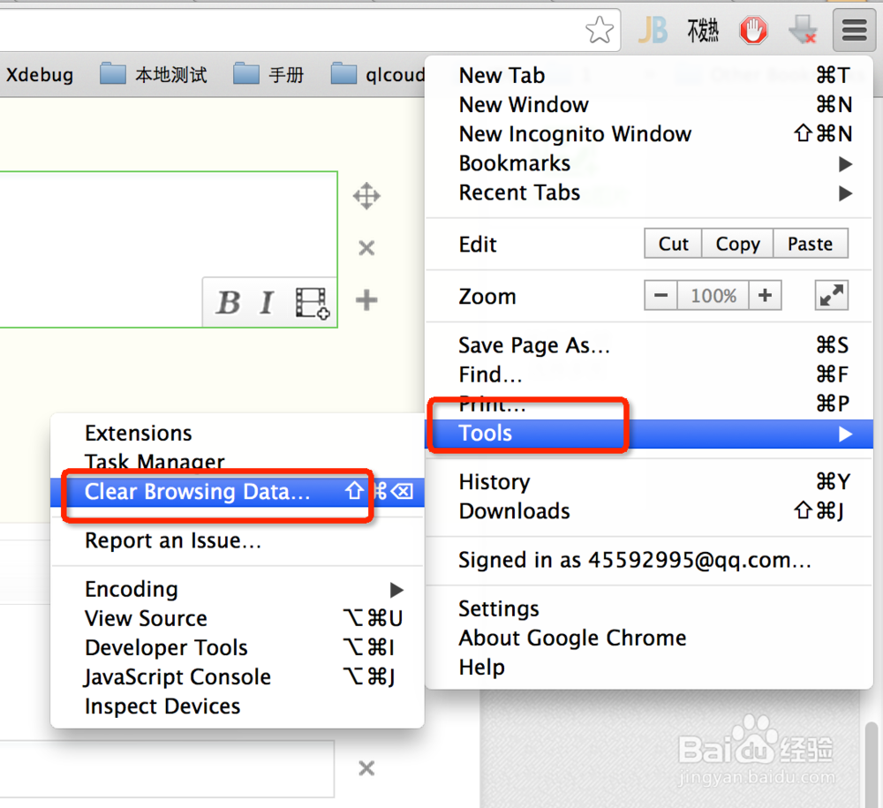883x808 pixels.
Task: Open the qlcoud bookmark folder
Action: click(x=377, y=74)
